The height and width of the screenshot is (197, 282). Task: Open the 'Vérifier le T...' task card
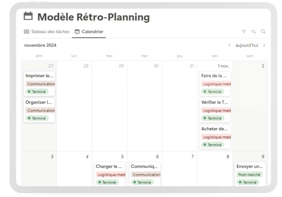point(215,110)
